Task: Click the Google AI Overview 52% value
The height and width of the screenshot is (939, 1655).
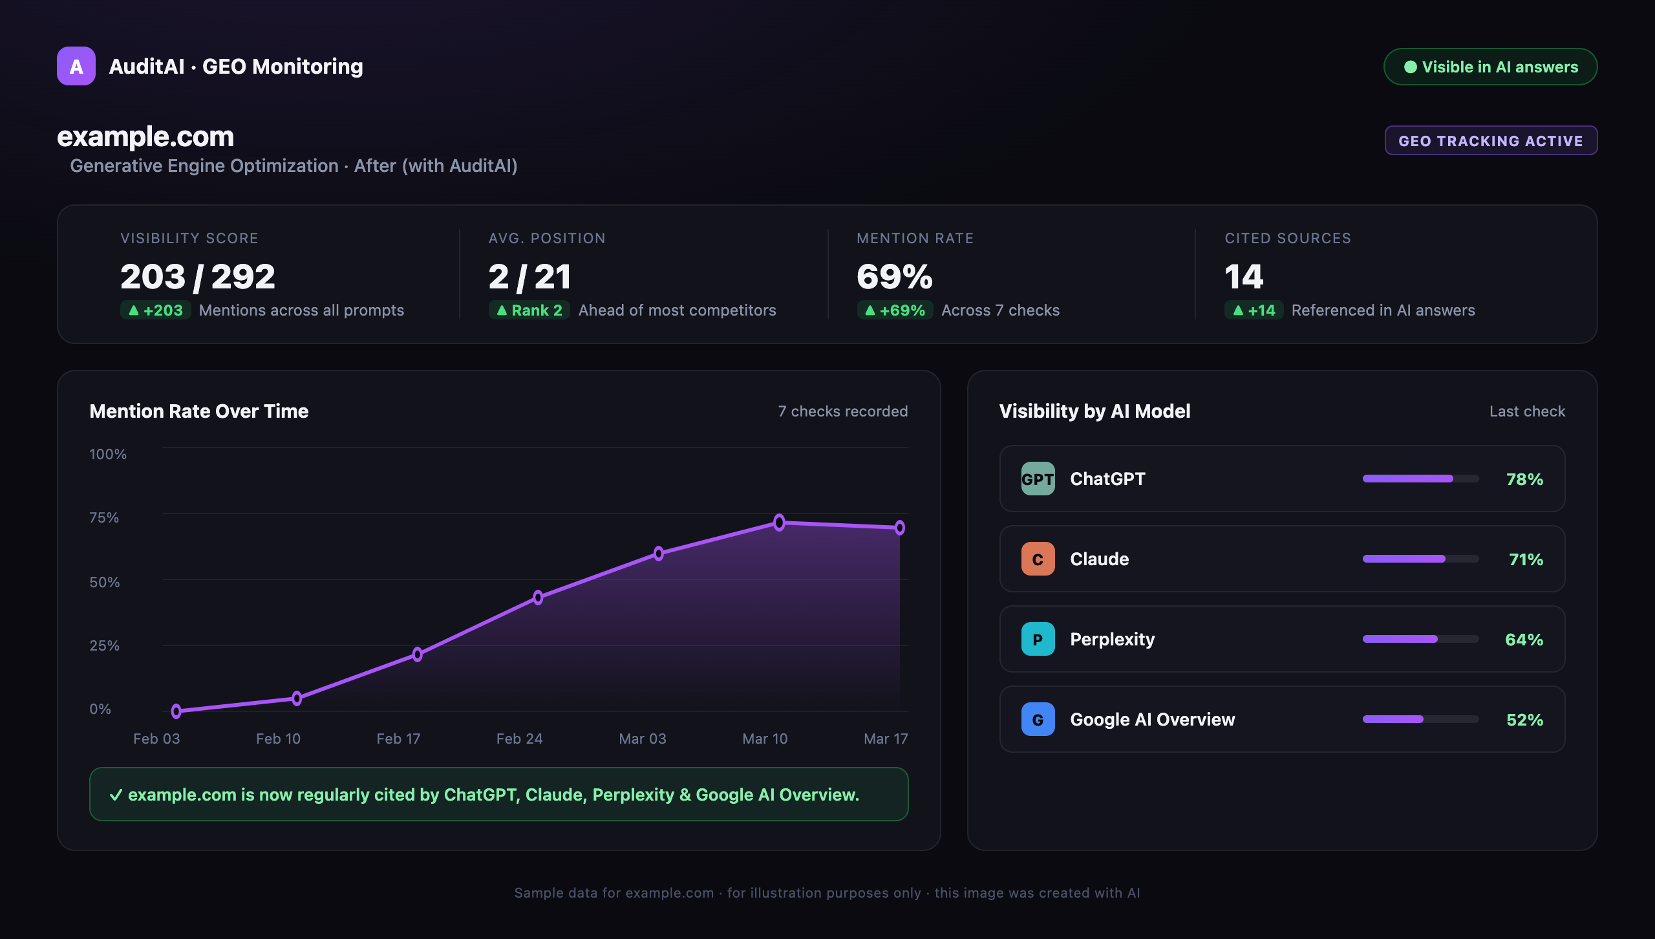Action: (1524, 720)
